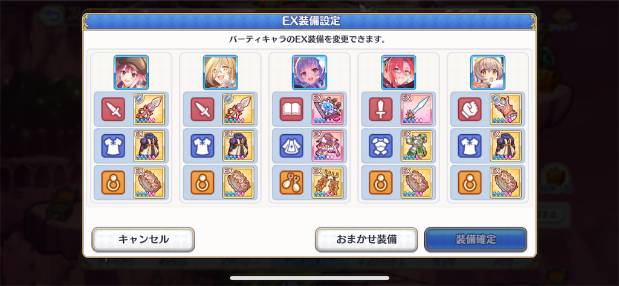Open the third character's book weapon slot
Viewport: 619px width, 286px height.
point(292,109)
